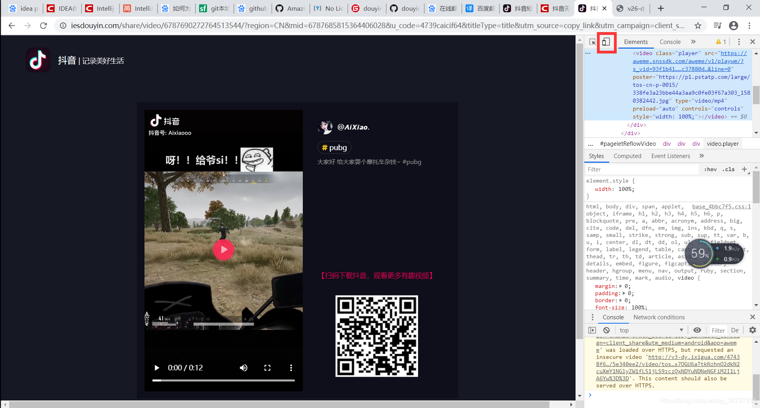Focus the Styles Filter input field

[x=641, y=169]
